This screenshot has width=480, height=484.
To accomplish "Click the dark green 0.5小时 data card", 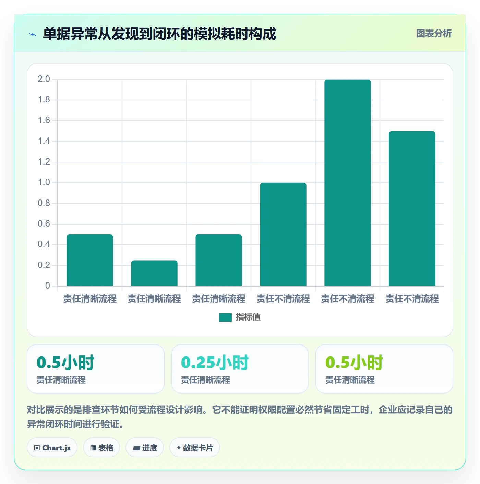I will click(x=96, y=369).
